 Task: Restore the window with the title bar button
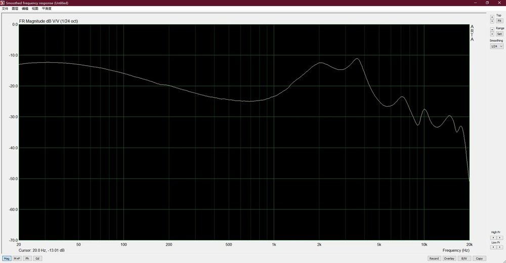[487, 3]
